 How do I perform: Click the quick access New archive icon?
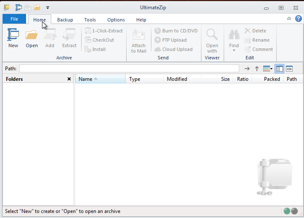click(19, 8)
